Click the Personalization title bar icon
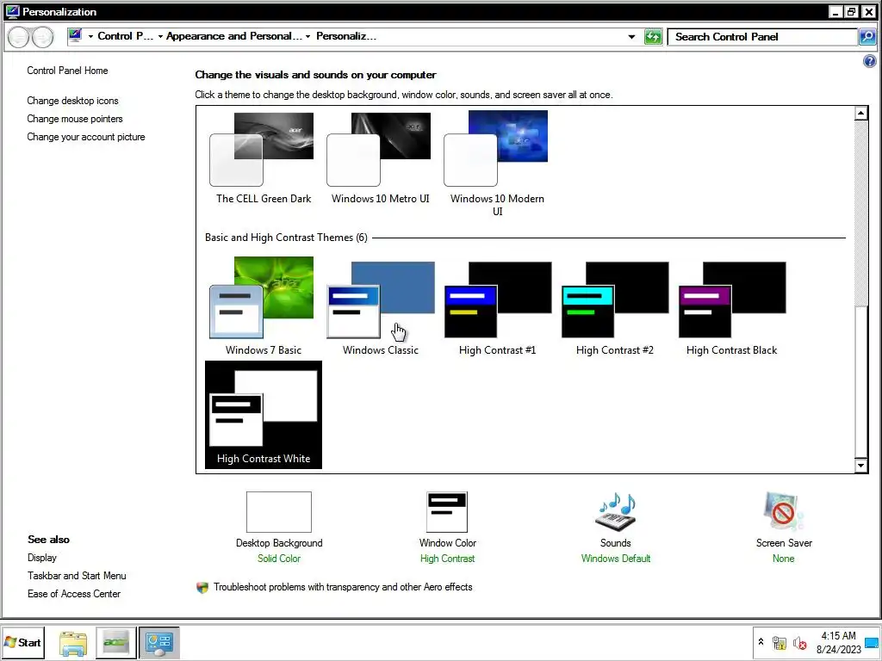Screen dimensions: 882x661 tap(12, 12)
